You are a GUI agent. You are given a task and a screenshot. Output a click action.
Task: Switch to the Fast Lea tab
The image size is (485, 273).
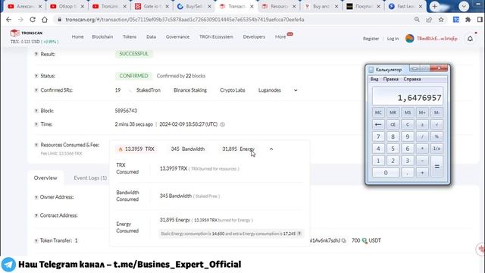(x=405, y=6)
